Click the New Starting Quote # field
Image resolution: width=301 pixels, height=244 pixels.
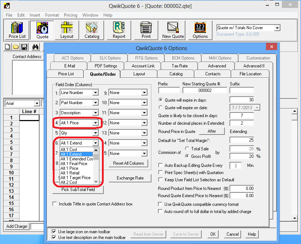click(205, 90)
